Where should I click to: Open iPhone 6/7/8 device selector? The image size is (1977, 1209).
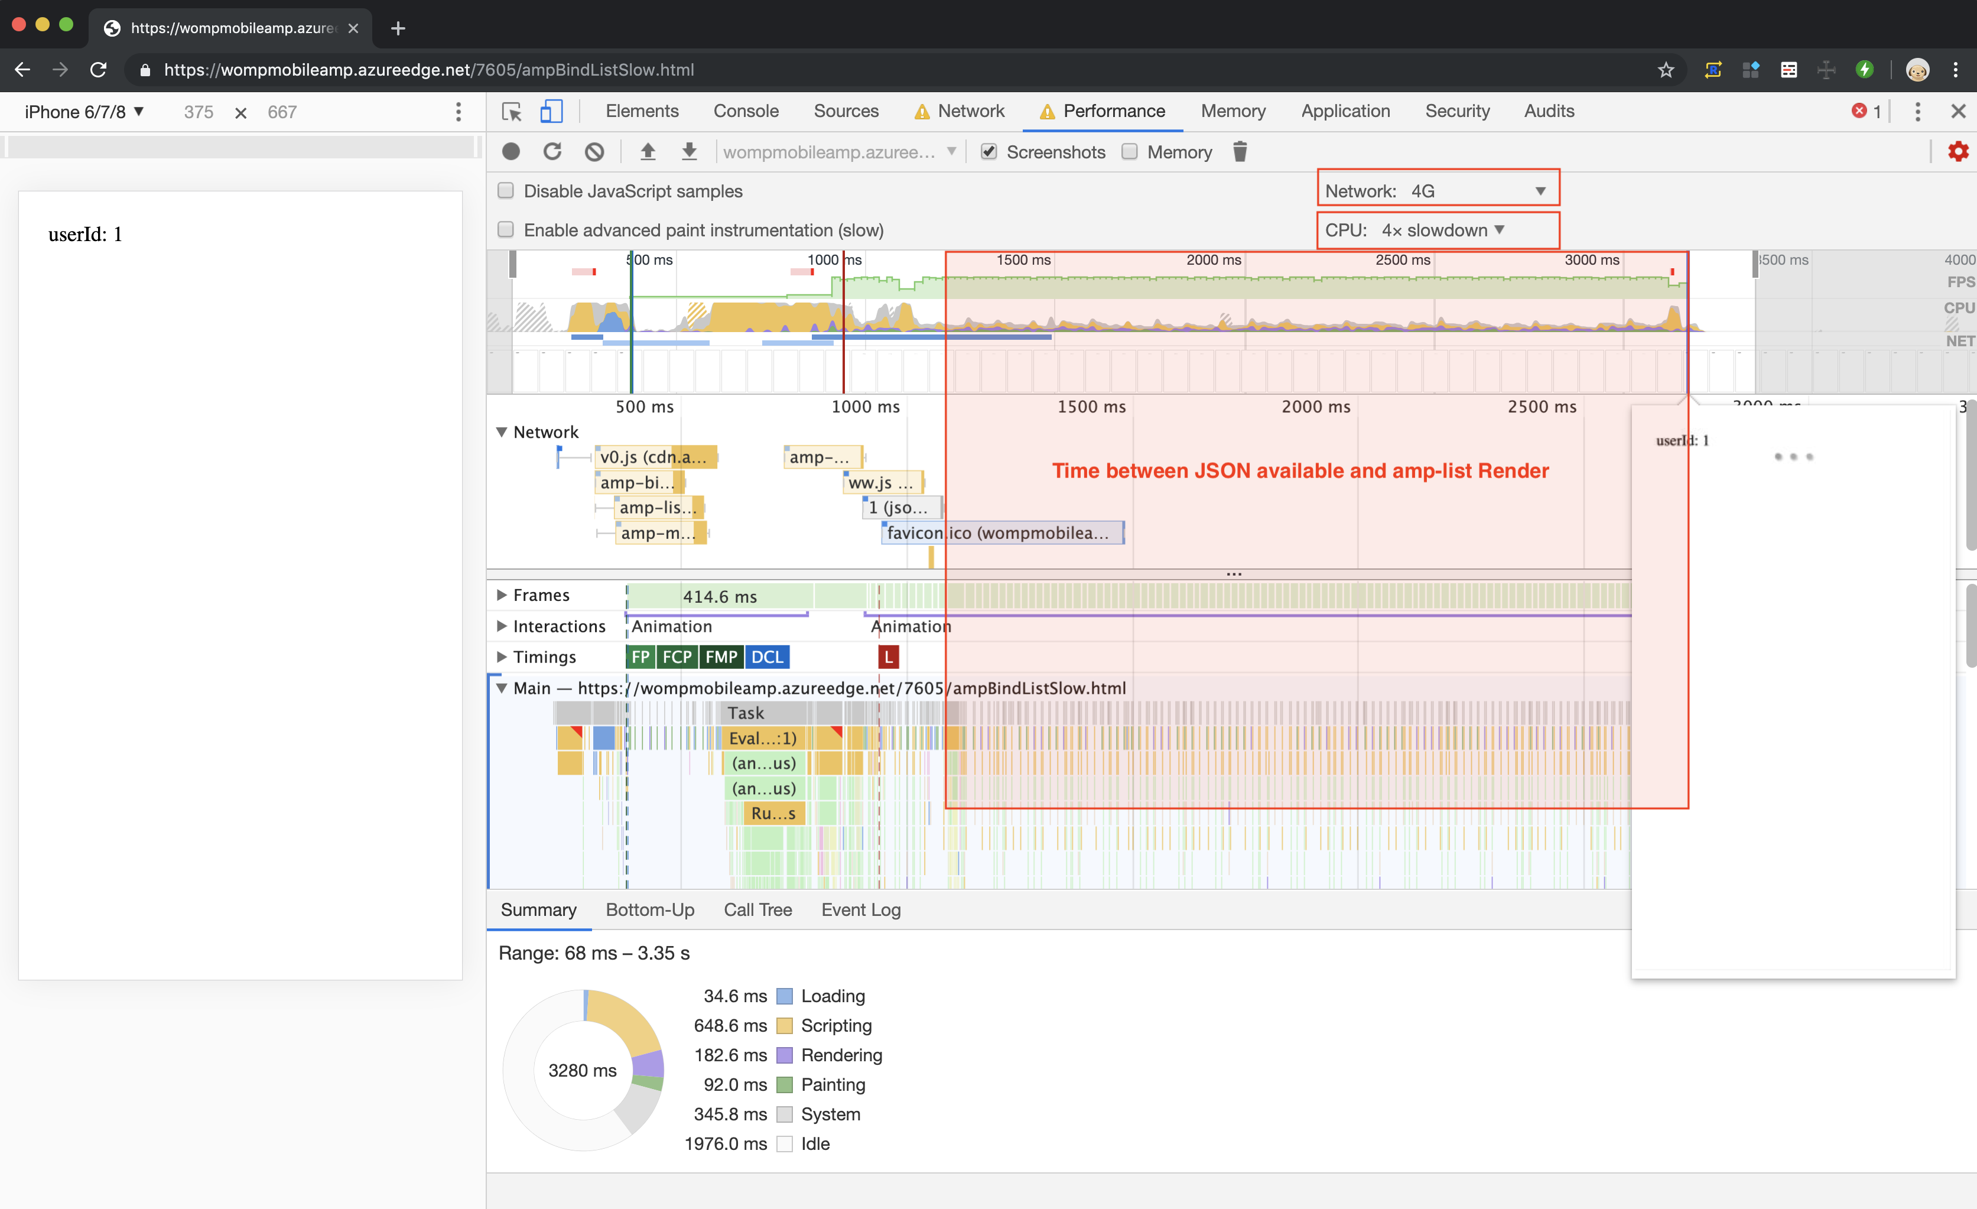pyautogui.click(x=84, y=112)
